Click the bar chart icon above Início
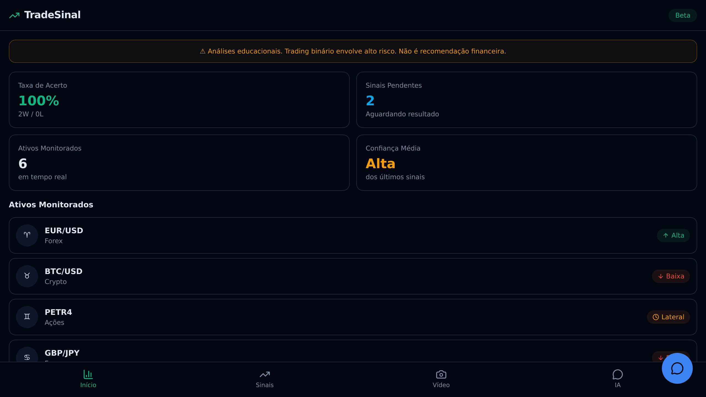Screen dimensions: 706x397 (x=88, y=374)
